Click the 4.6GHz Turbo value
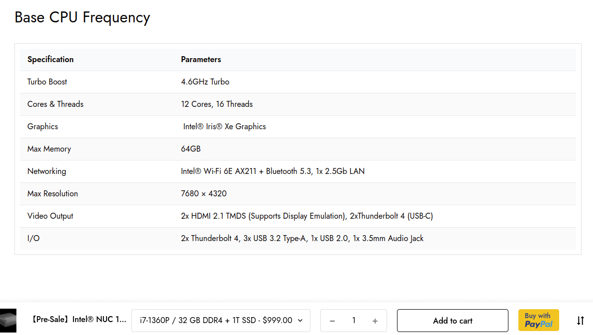Viewport: 593px width, 335px height. point(205,82)
